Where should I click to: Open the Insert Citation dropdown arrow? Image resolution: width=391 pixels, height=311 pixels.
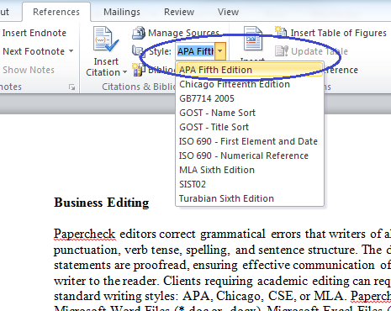(x=124, y=72)
